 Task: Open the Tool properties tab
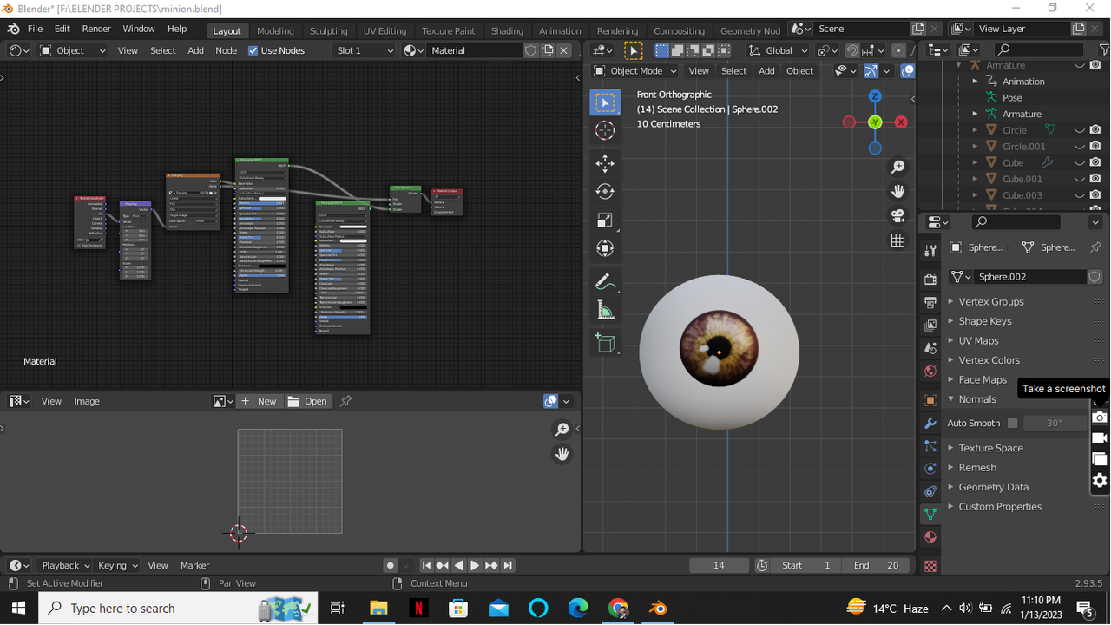(930, 251)
